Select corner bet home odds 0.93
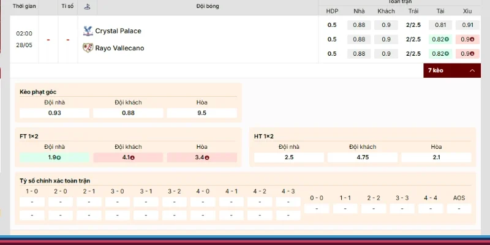The height and width of the screenshot is (245, 490). 55,113
